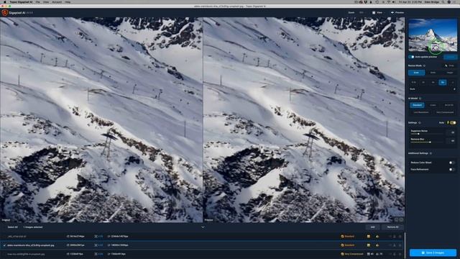Select the Width resize mode tab
The image size is (460, 259).
433,73
